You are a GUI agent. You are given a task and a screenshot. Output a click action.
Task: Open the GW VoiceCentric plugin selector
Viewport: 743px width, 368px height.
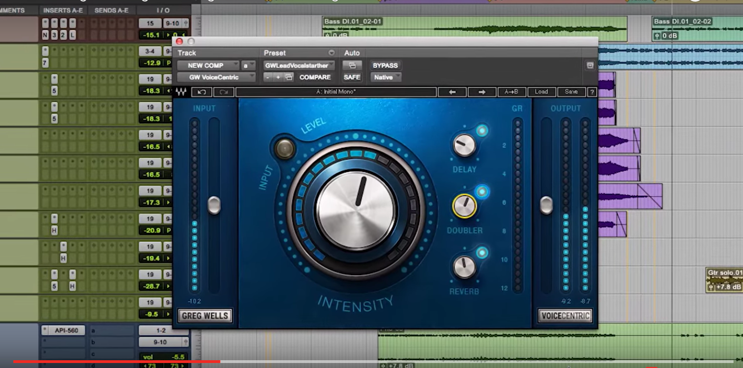216,77
